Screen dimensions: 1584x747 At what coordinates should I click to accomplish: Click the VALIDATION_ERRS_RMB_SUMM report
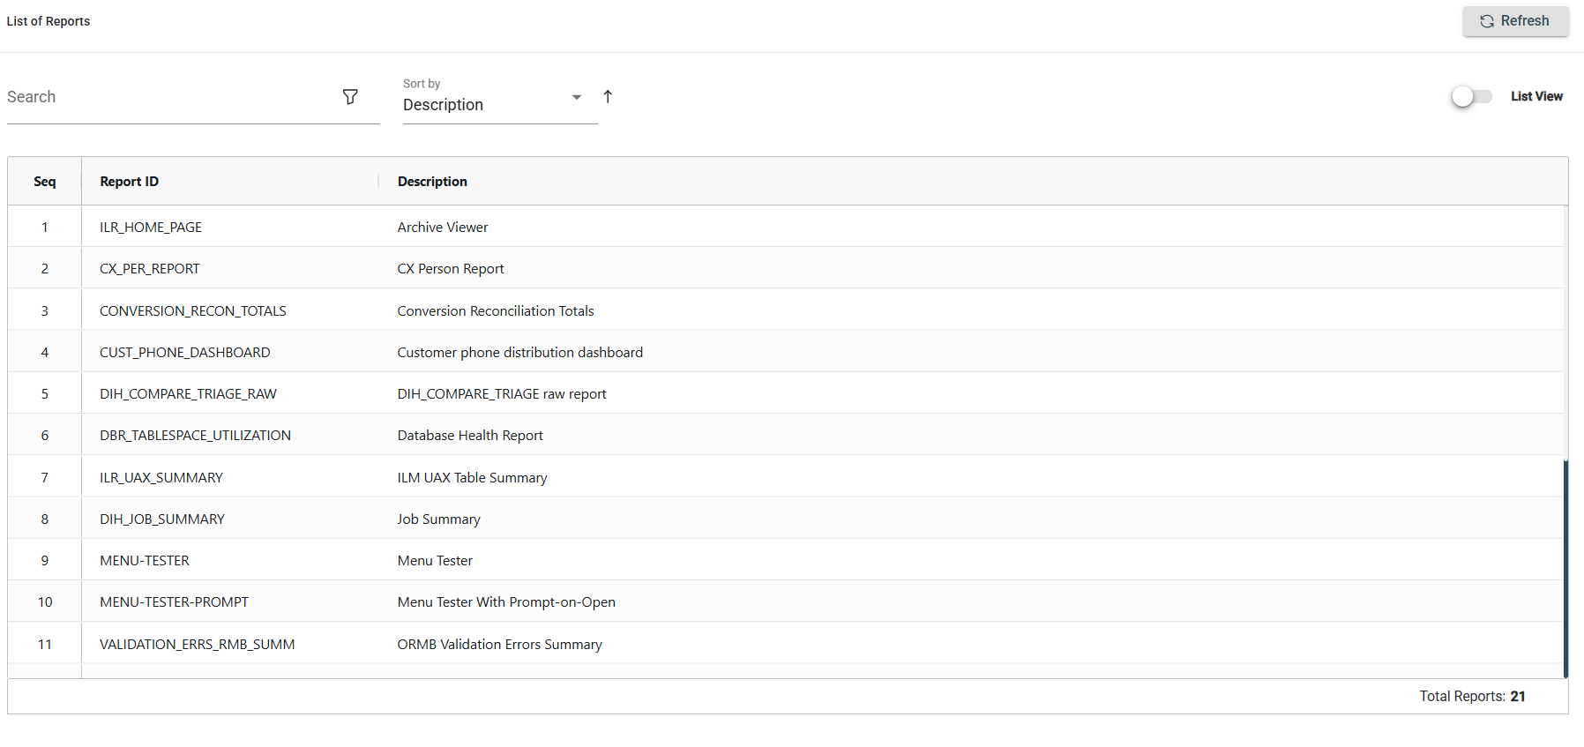coord(198,645)
